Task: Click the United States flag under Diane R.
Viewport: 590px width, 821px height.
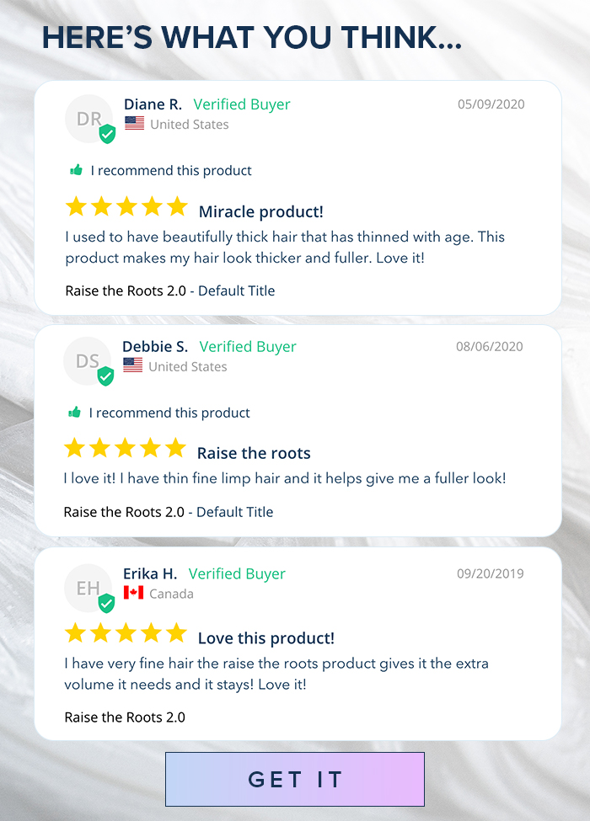Action: point(135,123)
